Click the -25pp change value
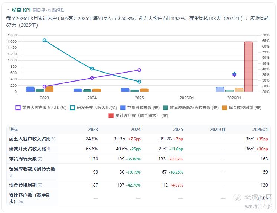 [x=135, y=149]
